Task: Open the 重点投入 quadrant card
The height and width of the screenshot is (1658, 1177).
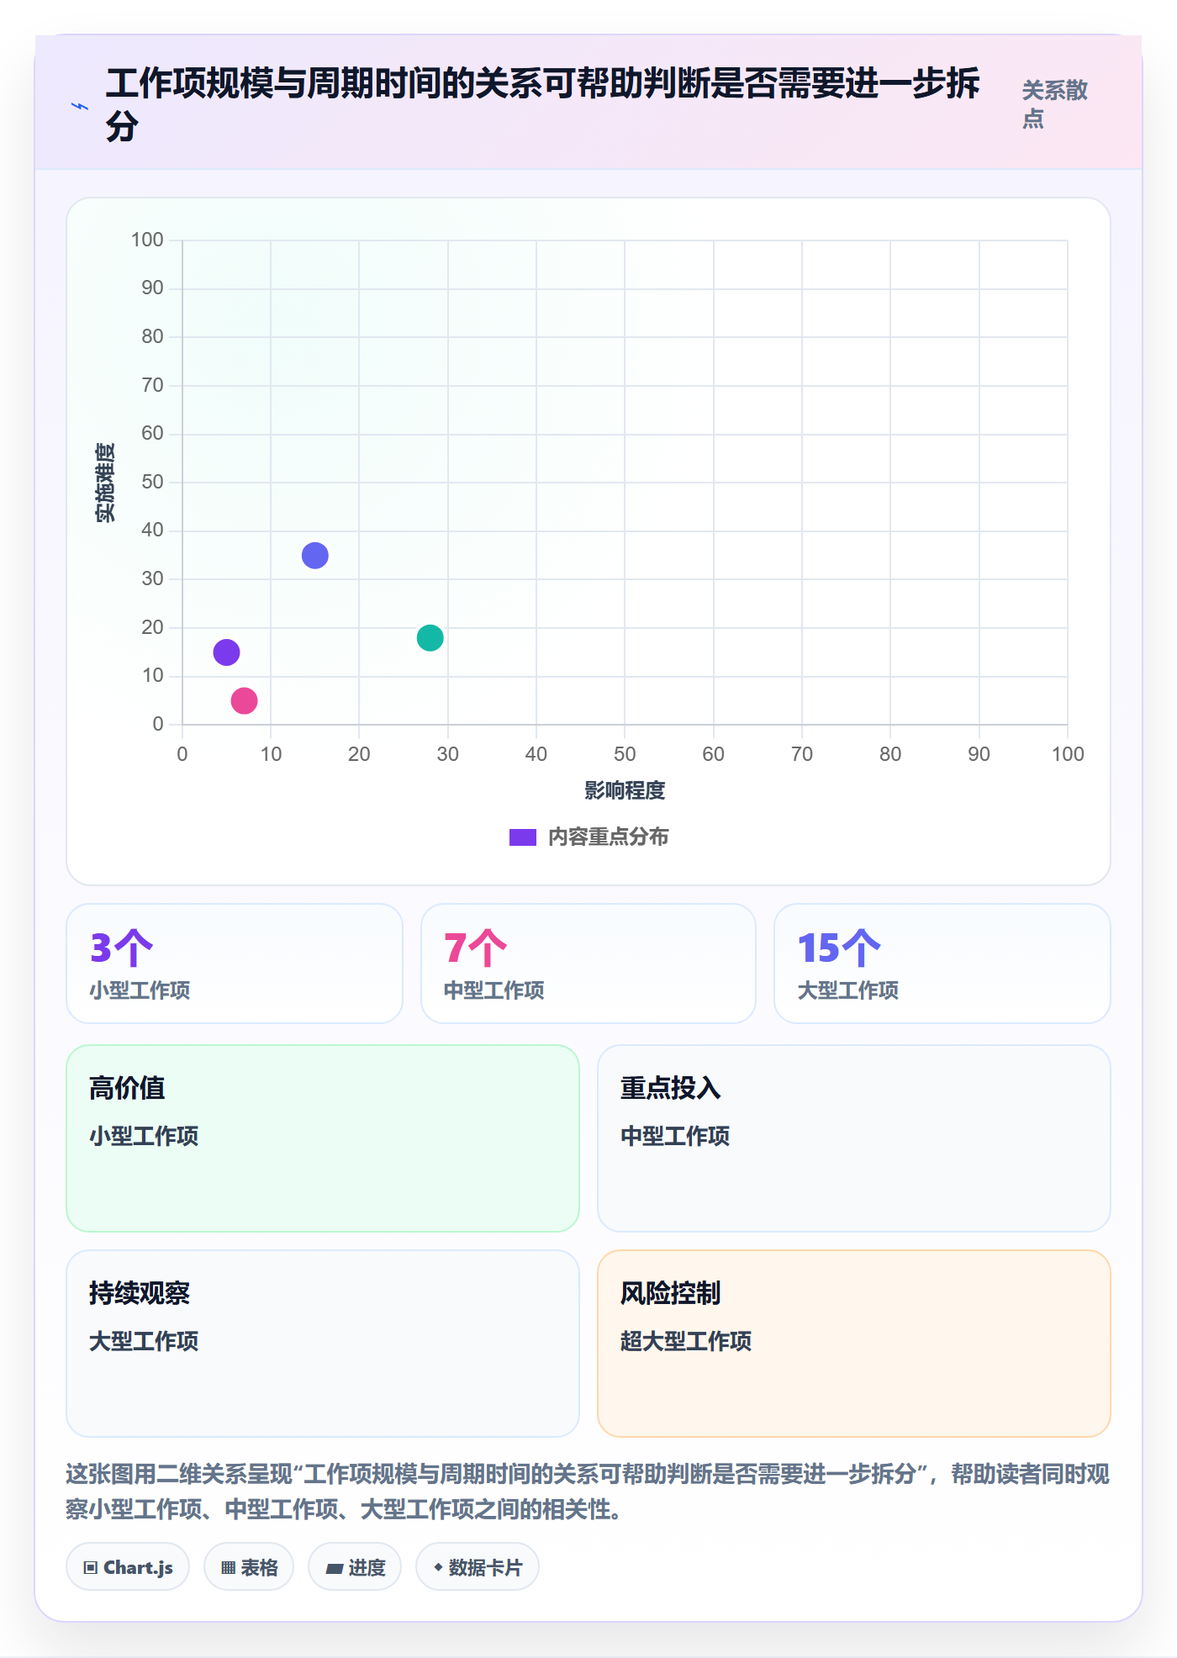Action: 854,1138
